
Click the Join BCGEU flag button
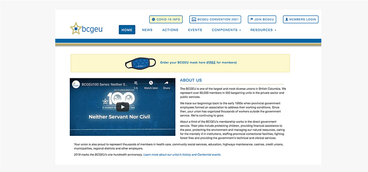pyautogui.click(x=262, y=19)
